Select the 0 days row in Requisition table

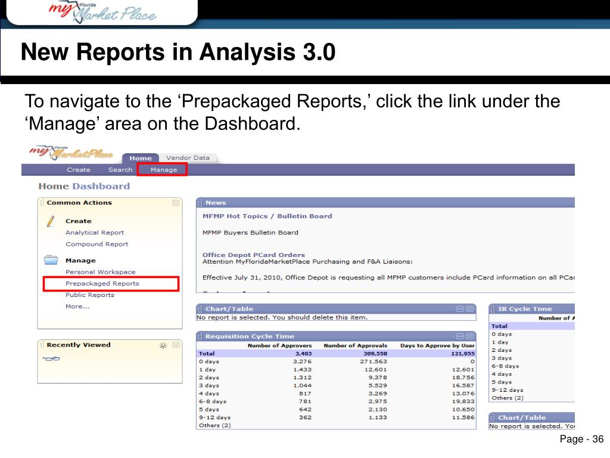(337, 361)
